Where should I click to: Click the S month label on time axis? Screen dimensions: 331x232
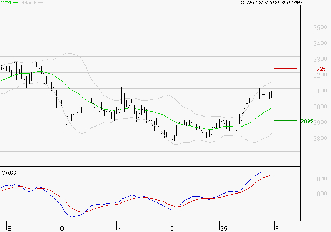[10, 228]
